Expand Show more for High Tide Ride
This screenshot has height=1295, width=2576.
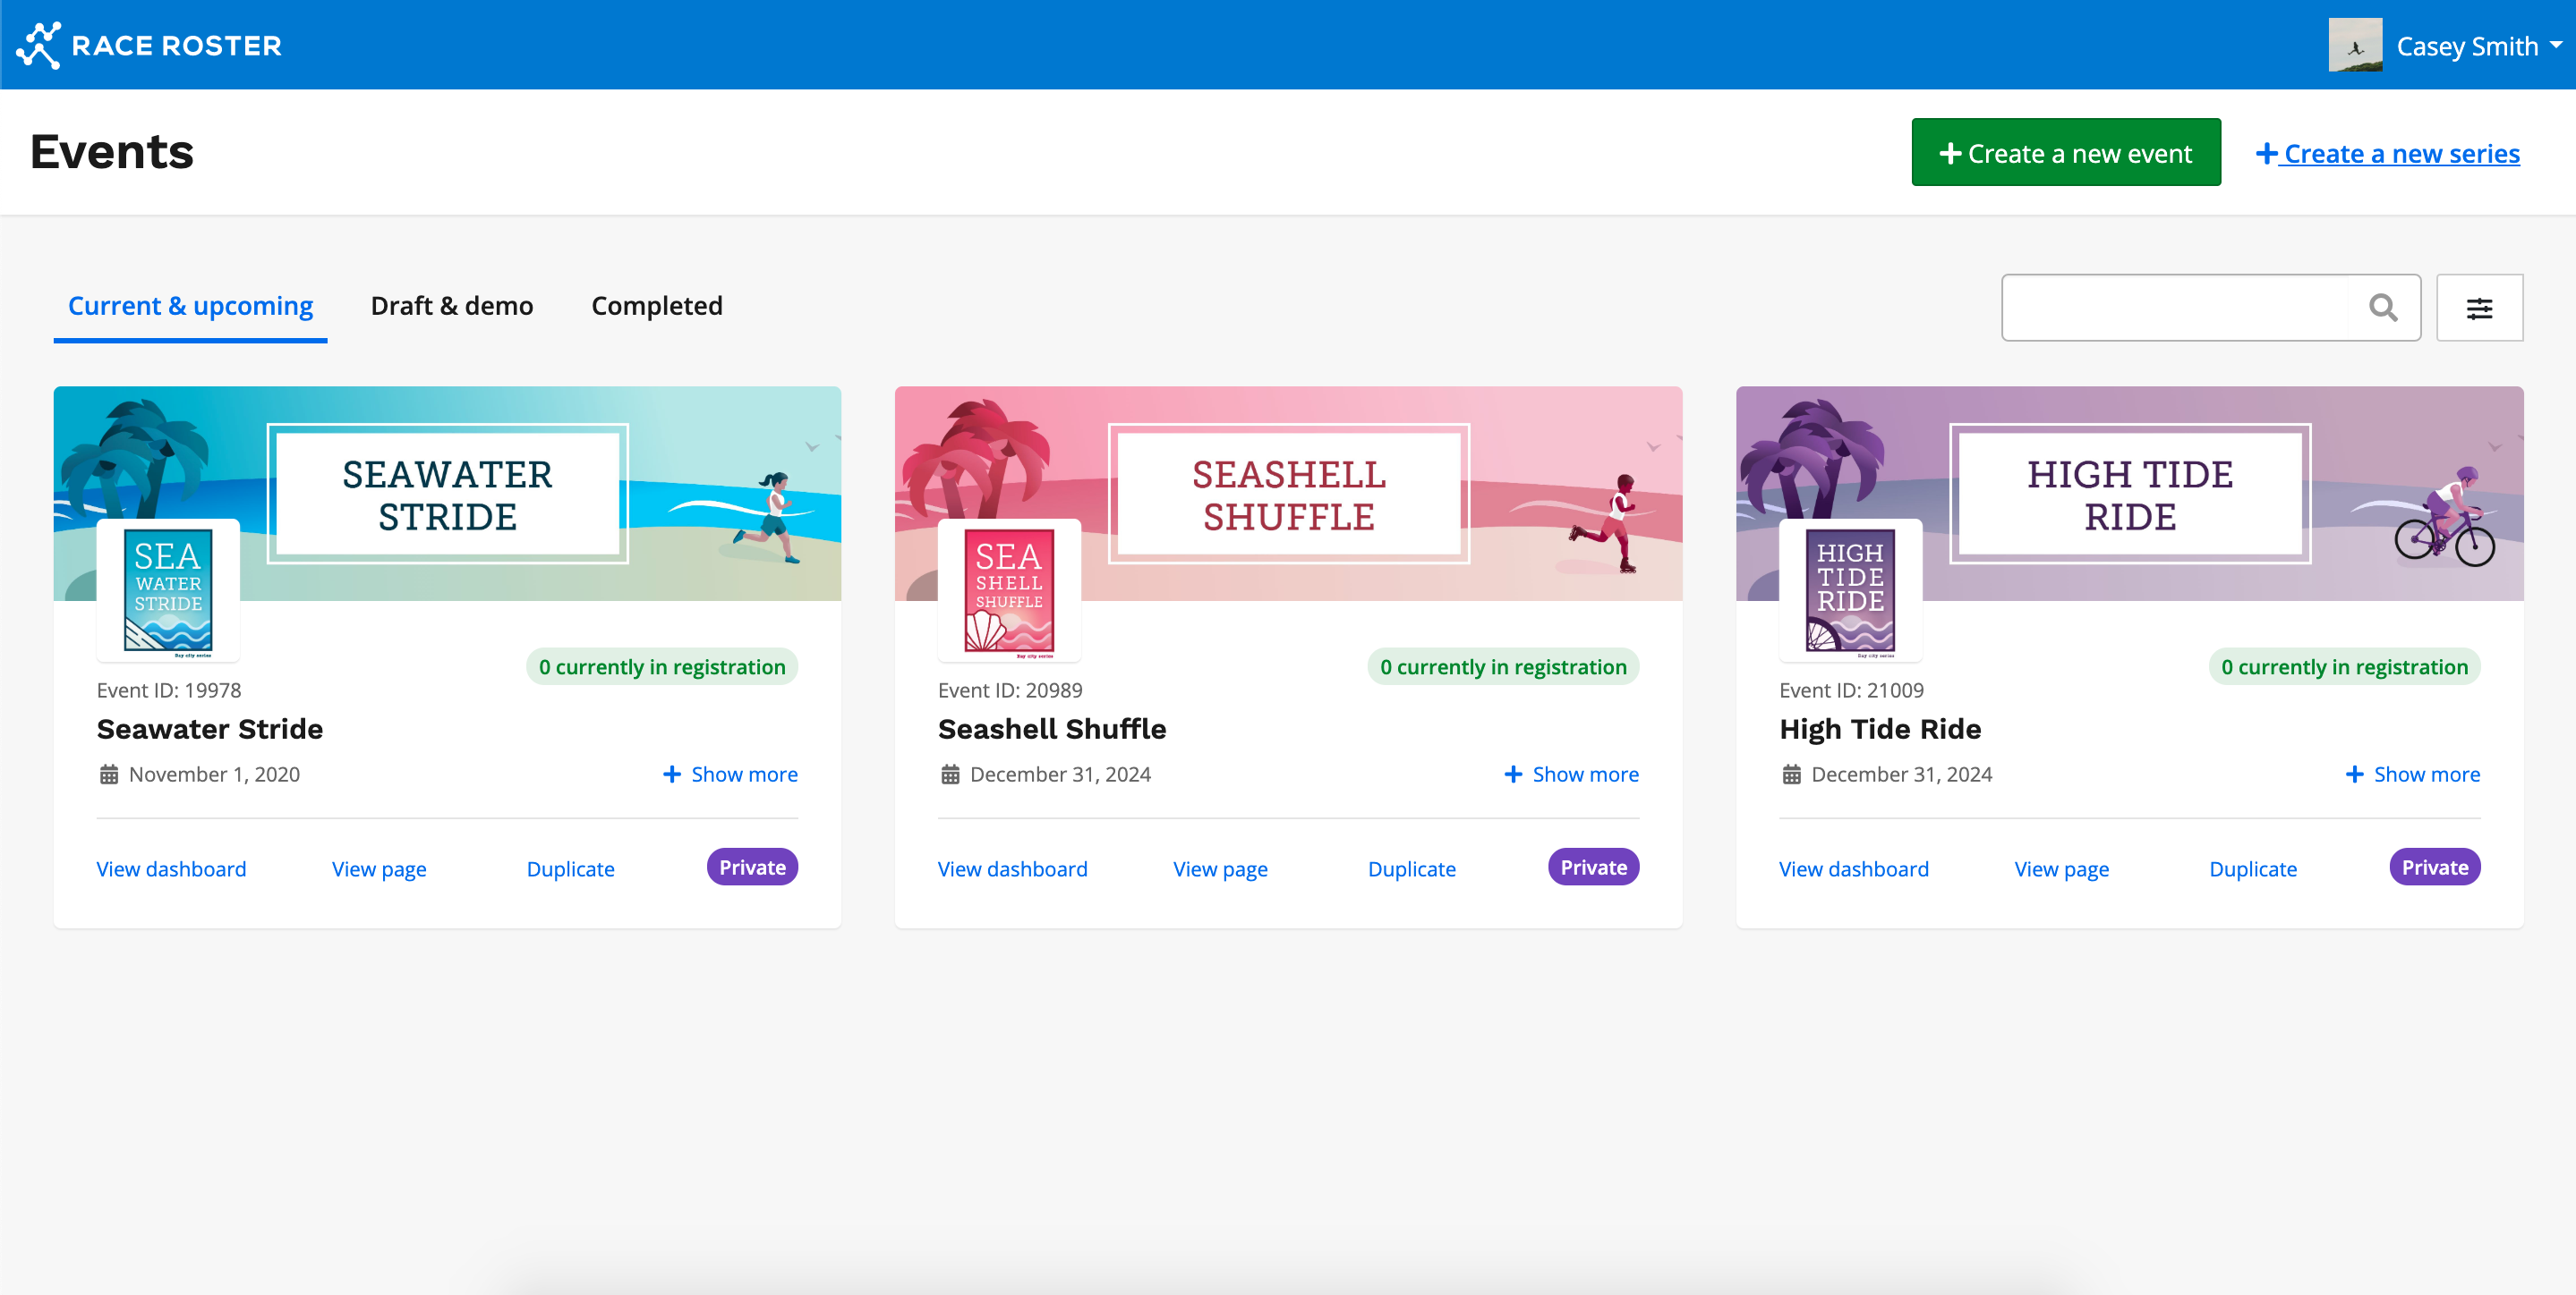coord(2412,774)
